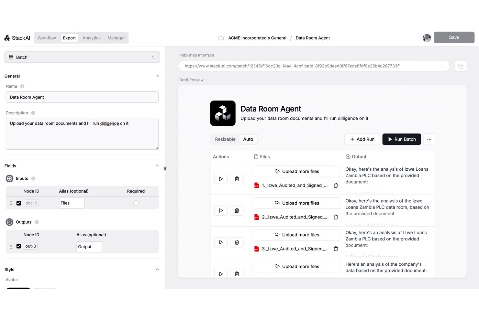Open the three-dot more options menu
Image resolution: width=479 pixels, height=319 pixels.
[x=429, y=139]
